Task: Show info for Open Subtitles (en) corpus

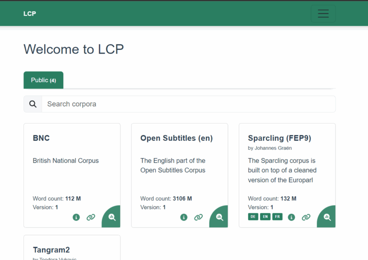Action: pos(184,217)
